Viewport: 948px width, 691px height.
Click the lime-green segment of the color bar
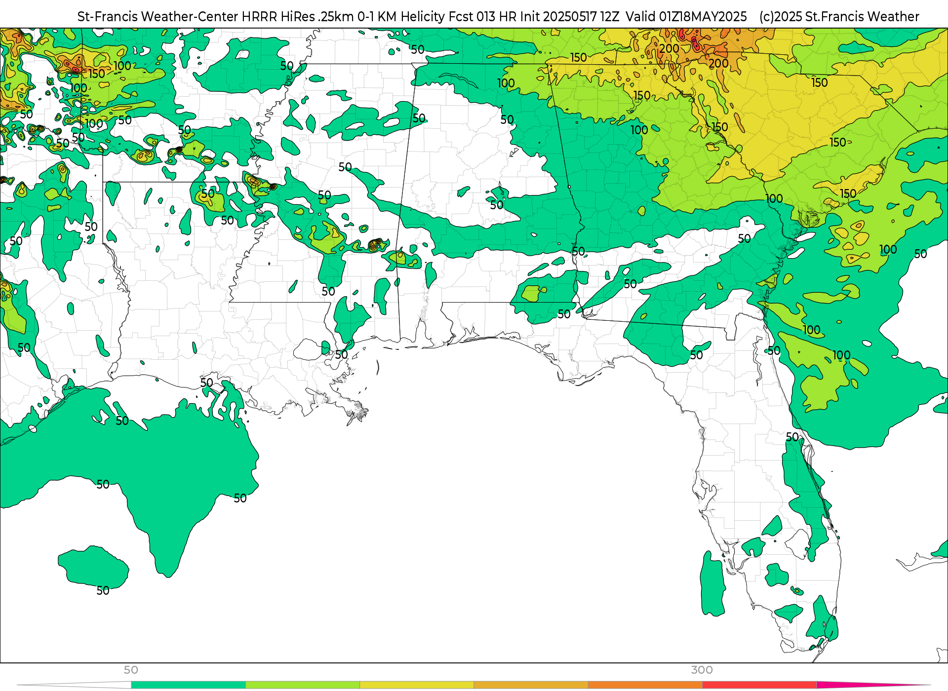click(x=303, y=685)
